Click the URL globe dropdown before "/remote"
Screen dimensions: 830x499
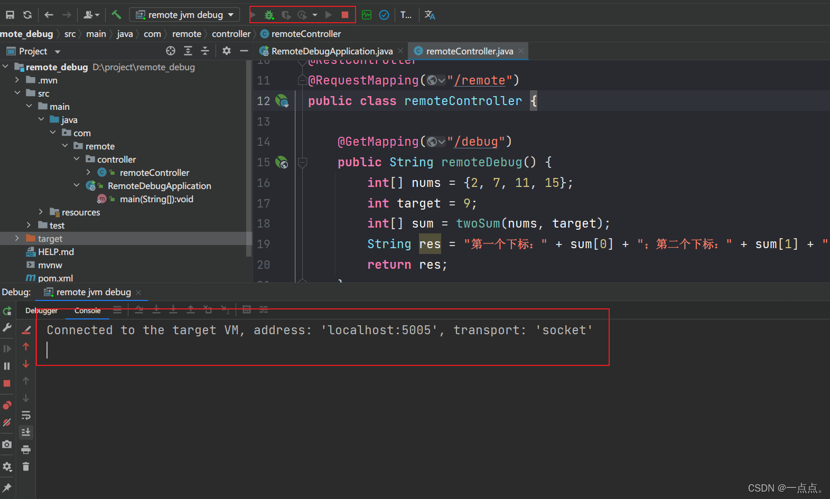436,80
